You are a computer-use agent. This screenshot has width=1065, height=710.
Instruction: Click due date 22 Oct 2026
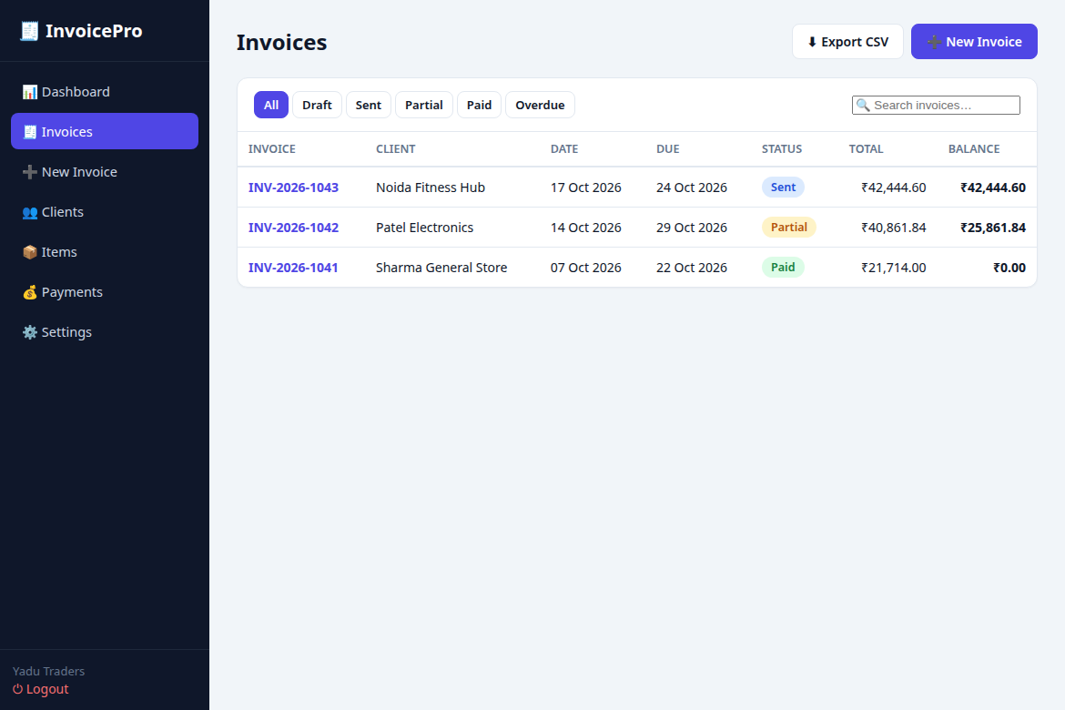692,268
